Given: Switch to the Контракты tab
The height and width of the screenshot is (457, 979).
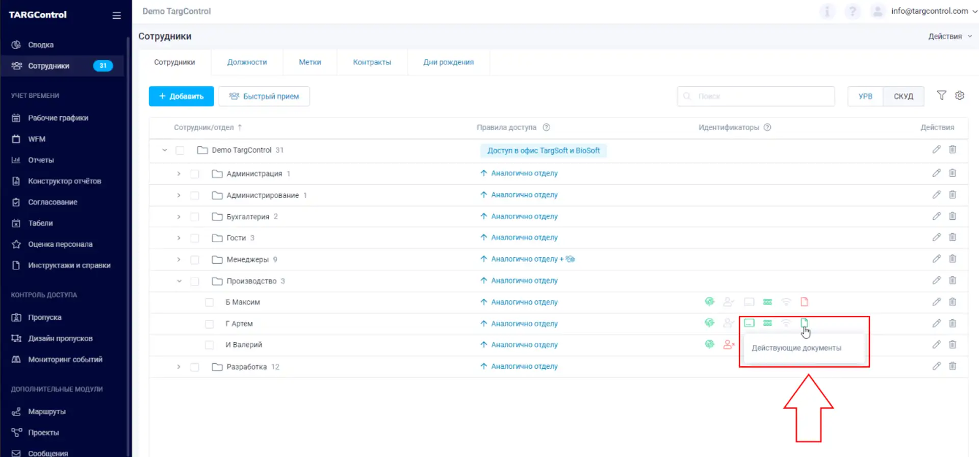Looking at the screenshot, I should [x=372, y=62].
